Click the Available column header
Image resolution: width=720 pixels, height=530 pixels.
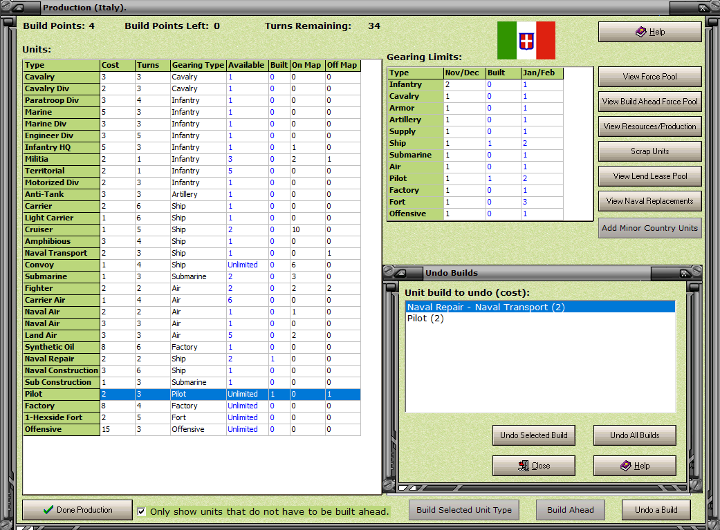(247, 65)
